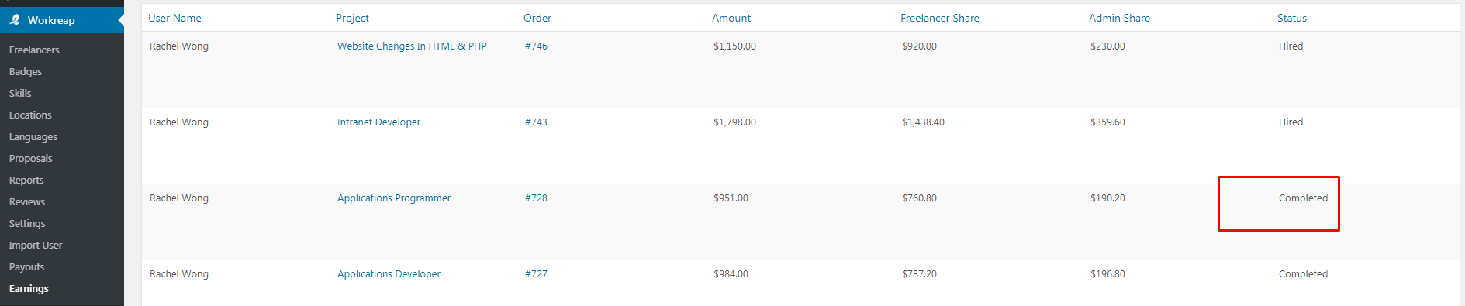Open the Locations menu entry
Viewport: 1465px width, 306px height.
[30, 115]
